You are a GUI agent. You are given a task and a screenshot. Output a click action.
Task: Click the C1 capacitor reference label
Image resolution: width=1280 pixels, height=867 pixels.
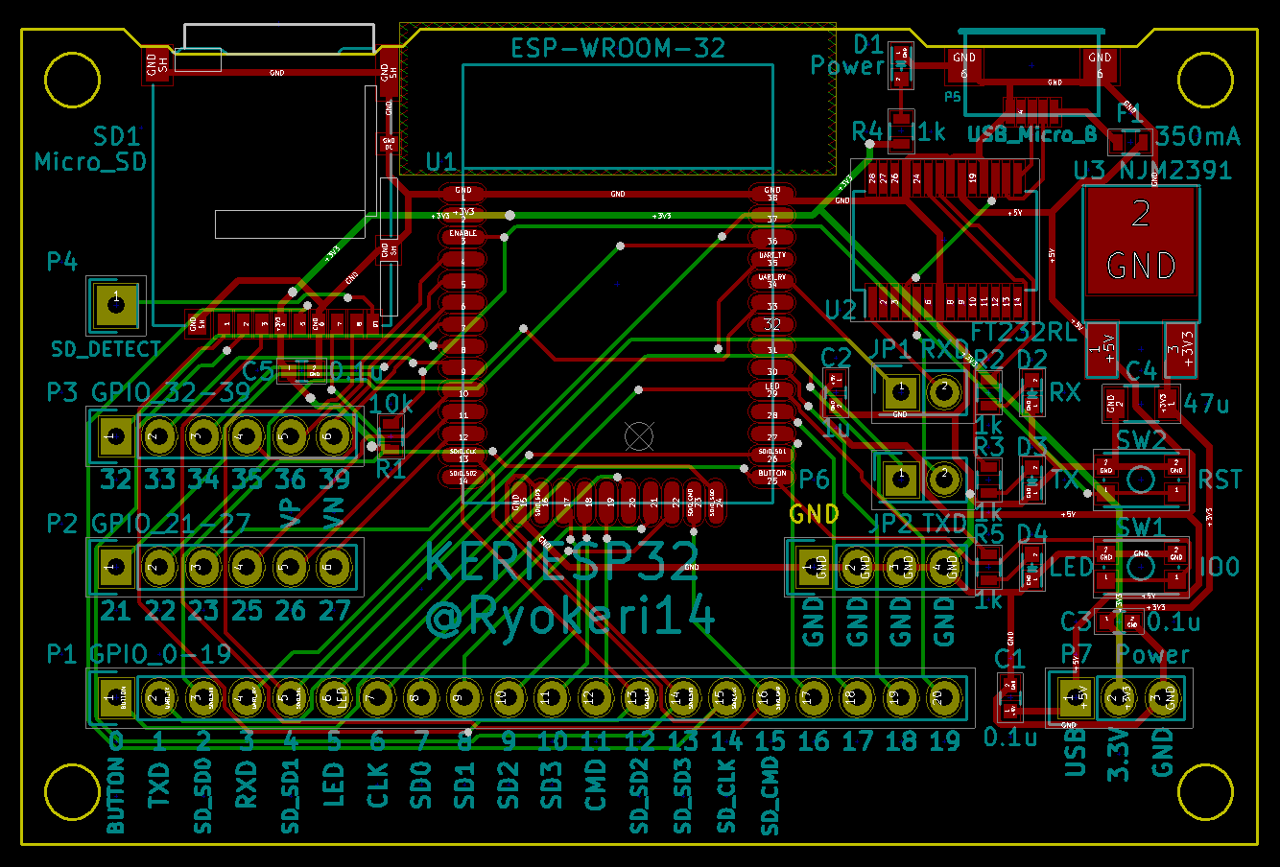(1010, 658)
